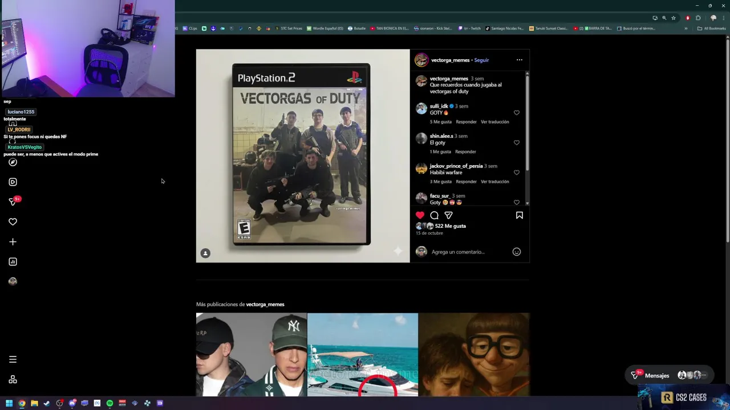730x410 pixels.
Task: Save the post using the bookmark icon
Action: pyautogui.click(x=520, y=215)
